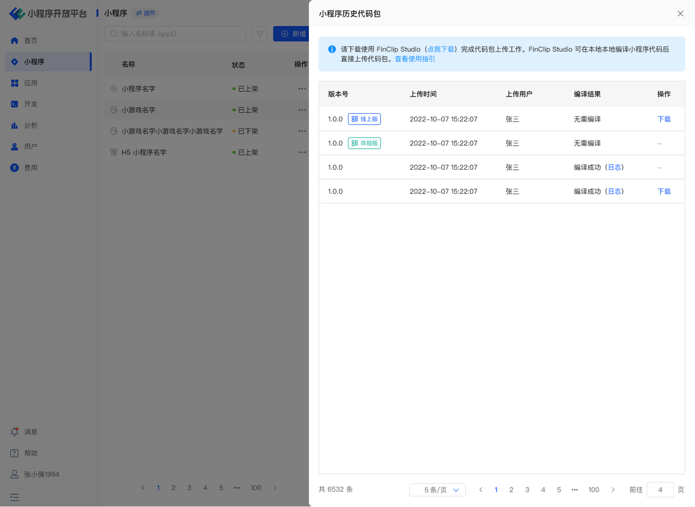Open Messages bell icon
Viewport: 695px width, 507px height.
pos(15,432)
